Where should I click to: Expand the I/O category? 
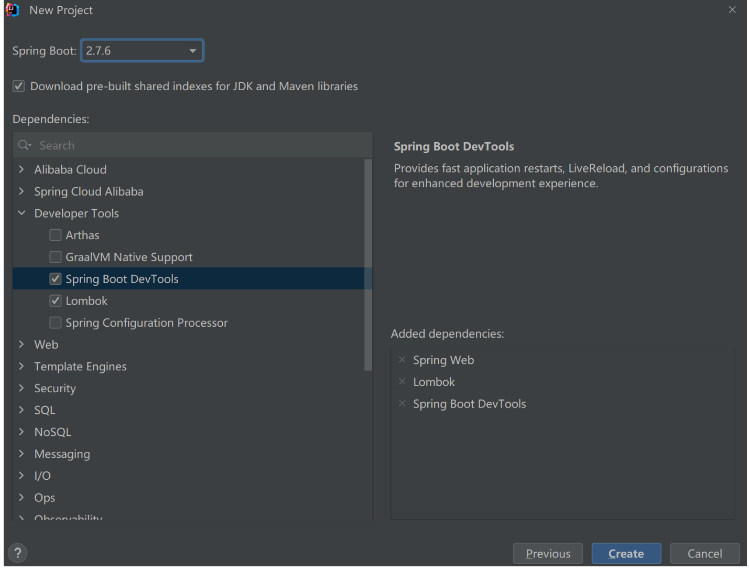coord(21,476)
